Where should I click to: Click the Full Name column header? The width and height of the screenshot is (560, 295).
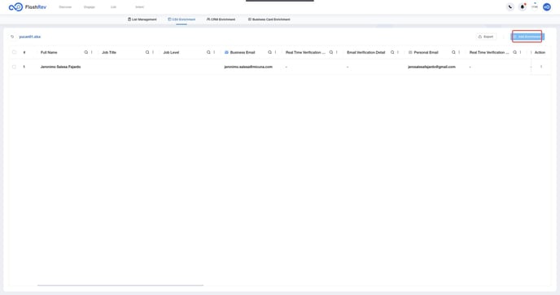click(x=49, y=53)
